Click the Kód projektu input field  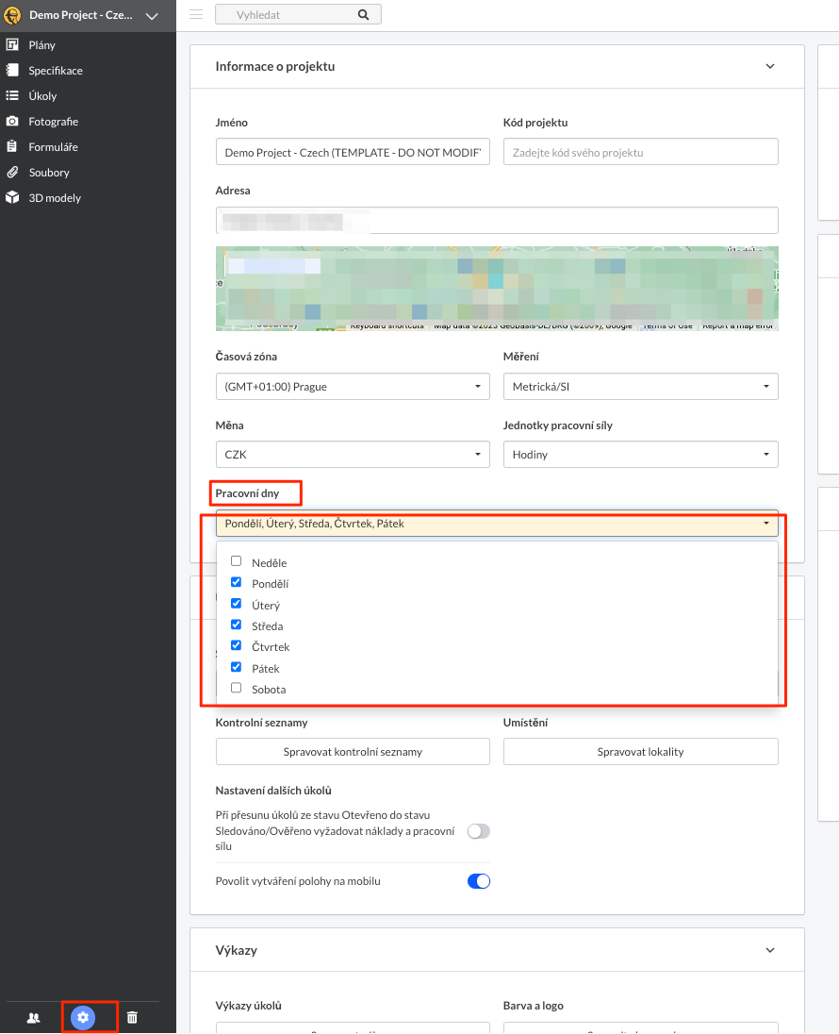tap(641, 152)
